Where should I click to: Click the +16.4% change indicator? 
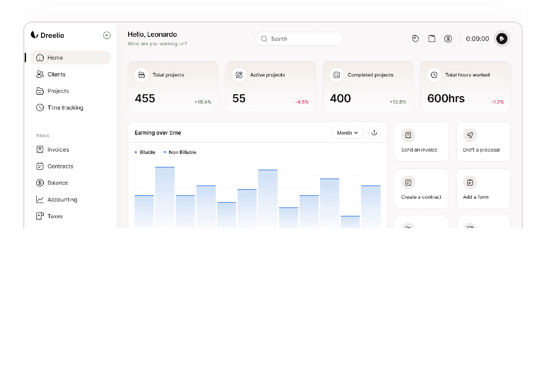[203, 102]
